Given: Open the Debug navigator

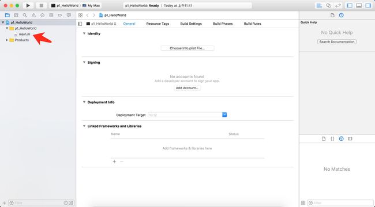Looking at the screenshot, I should point(51,16).
